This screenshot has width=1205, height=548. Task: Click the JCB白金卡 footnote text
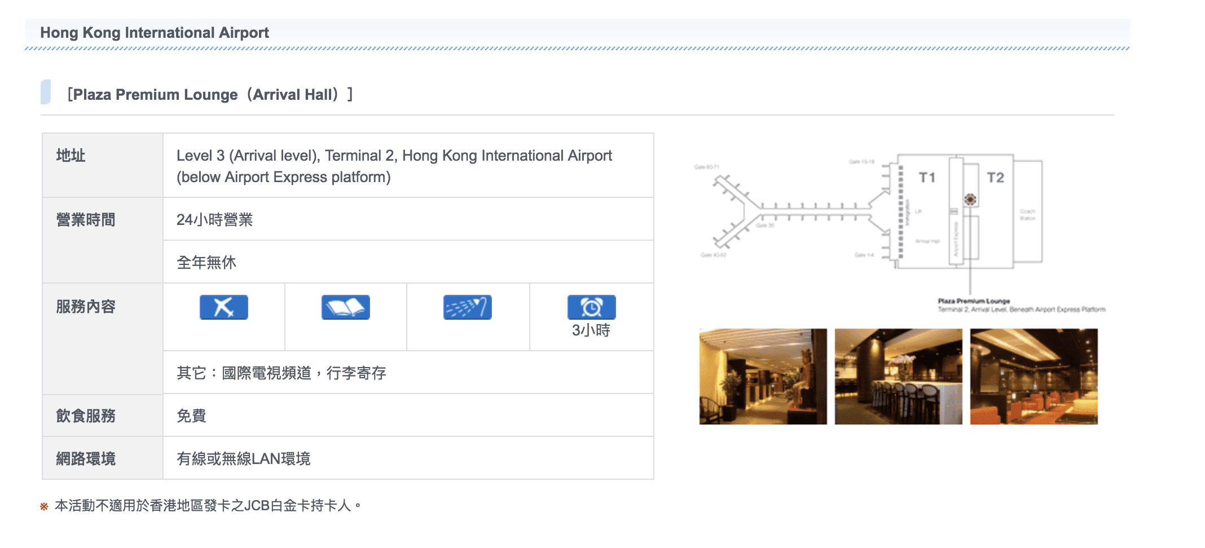point(208,505)
